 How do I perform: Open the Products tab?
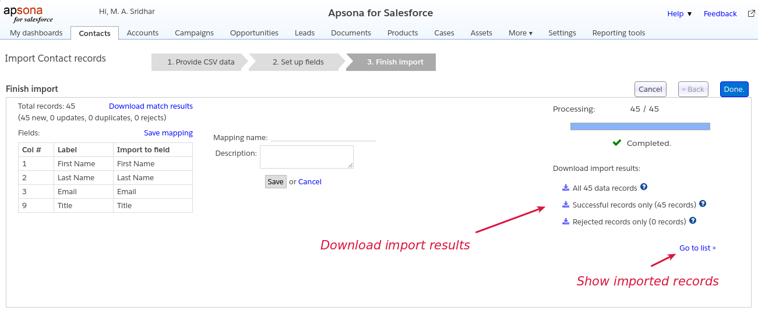point(403,33)
